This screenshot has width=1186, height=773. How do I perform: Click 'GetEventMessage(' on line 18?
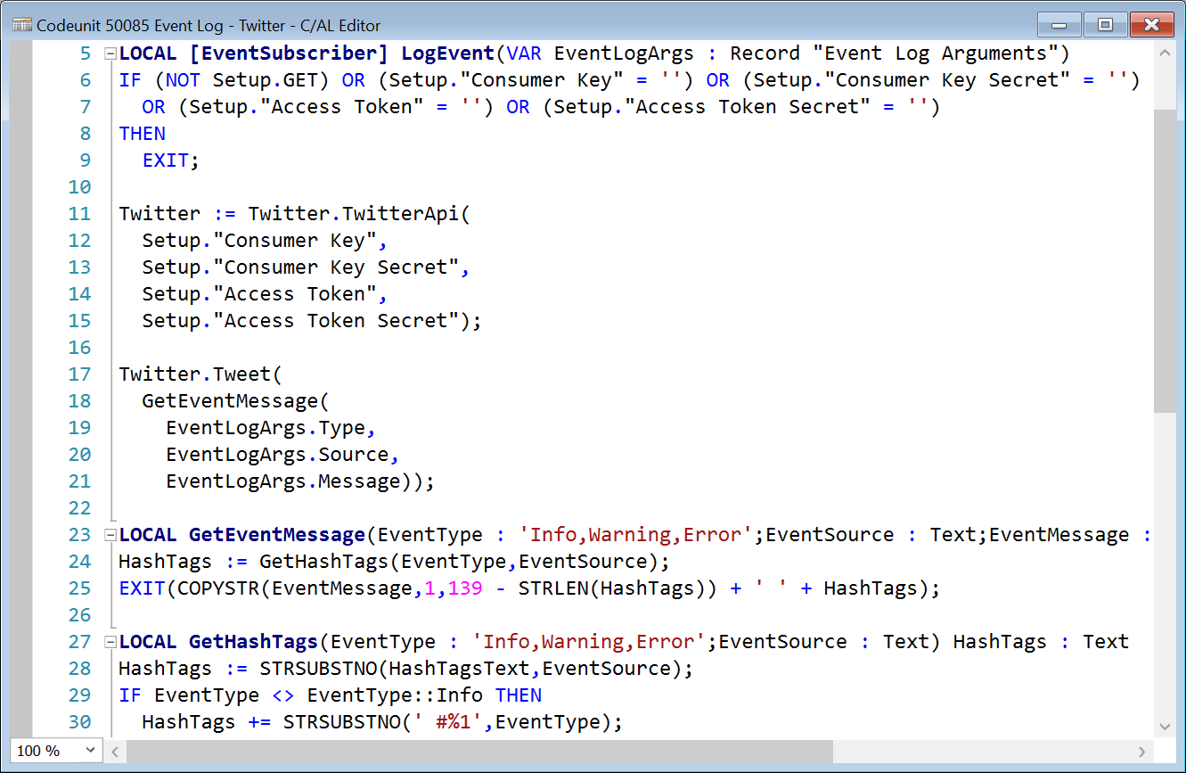[x=236, y=401]
